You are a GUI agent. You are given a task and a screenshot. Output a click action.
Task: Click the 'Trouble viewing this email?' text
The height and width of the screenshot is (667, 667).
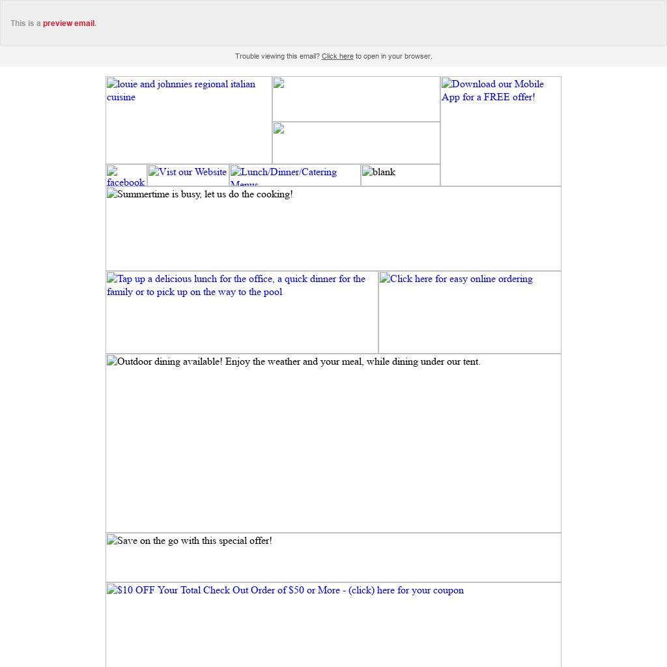pos(277,57)
